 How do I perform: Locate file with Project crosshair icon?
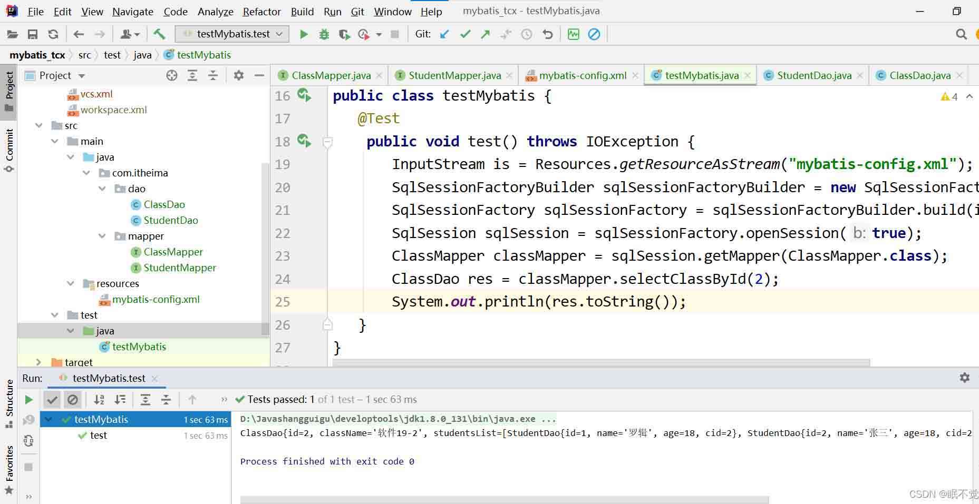pos(172,75)
